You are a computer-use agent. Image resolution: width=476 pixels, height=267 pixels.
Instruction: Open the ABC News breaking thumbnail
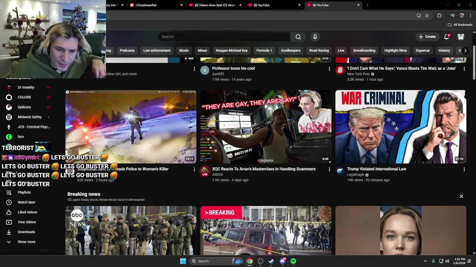tap(131, 230)
